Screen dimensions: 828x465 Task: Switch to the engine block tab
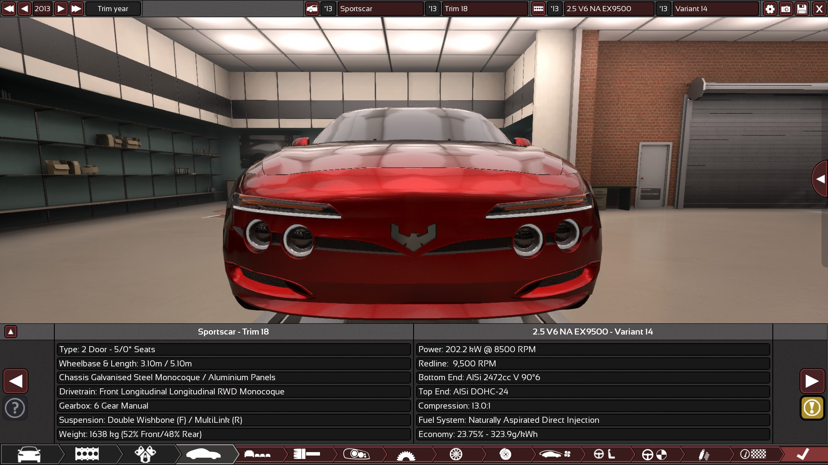(x=87, y=454)
